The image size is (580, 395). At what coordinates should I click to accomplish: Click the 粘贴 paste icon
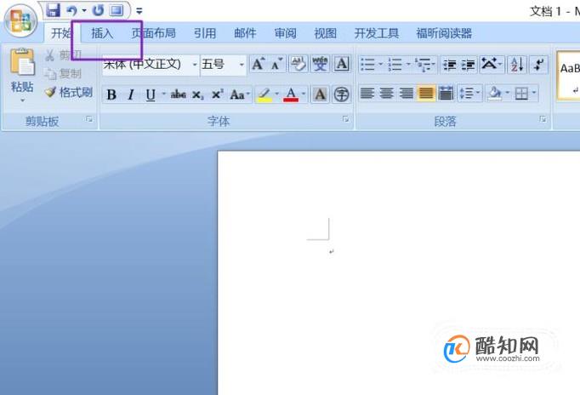22,62
